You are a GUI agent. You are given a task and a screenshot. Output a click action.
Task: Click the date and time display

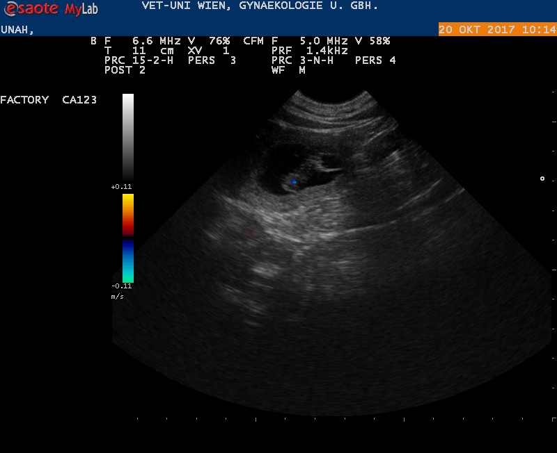pos(497,29)
